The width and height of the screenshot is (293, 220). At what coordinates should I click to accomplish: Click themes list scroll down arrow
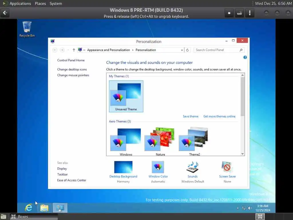click(243, 154)
